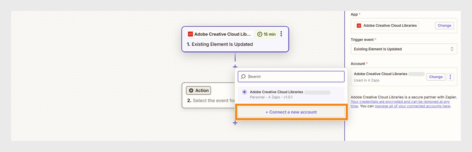This screenshot has height=152, width=472.
Task: Click the Action badge icon
Action: pos(191,90)
